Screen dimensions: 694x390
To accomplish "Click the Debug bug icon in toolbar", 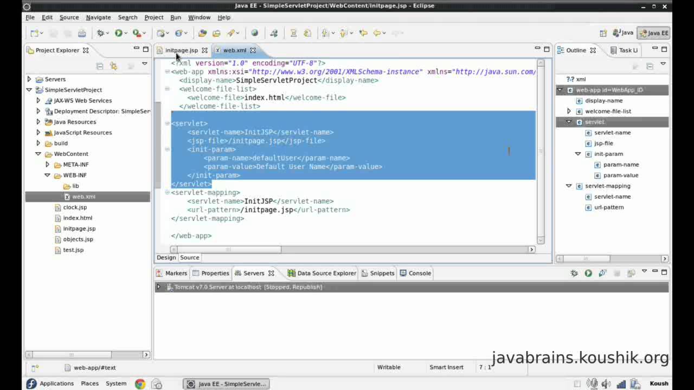I will (x=100, y=33).
